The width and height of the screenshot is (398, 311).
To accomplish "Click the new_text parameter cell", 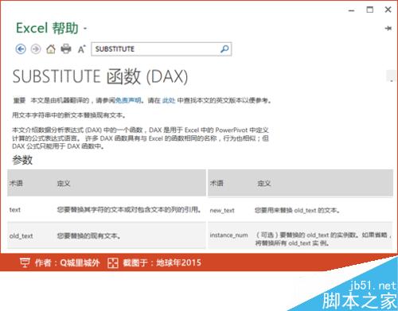I will [222, 211].
